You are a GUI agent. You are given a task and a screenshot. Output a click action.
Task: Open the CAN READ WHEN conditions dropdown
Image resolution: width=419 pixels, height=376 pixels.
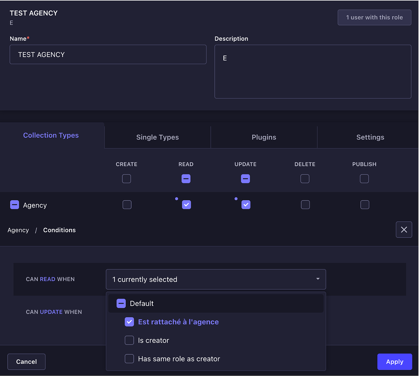pyautogui.click(x=216, y=279)
